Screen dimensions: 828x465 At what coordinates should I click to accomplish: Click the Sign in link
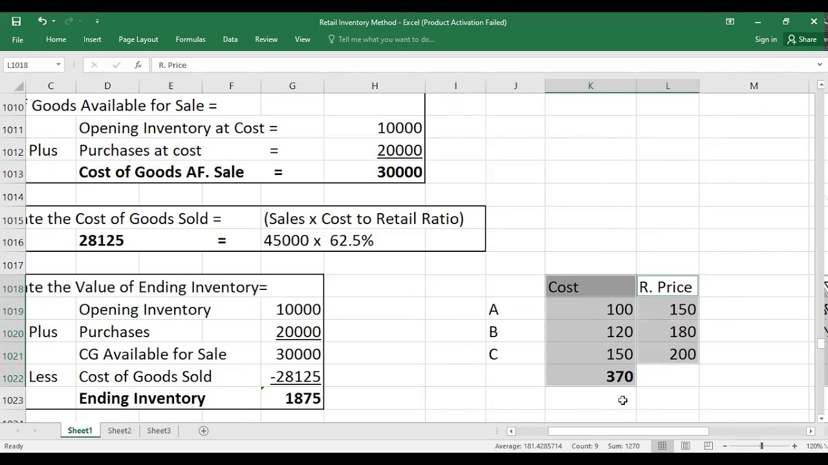[766, 39]
